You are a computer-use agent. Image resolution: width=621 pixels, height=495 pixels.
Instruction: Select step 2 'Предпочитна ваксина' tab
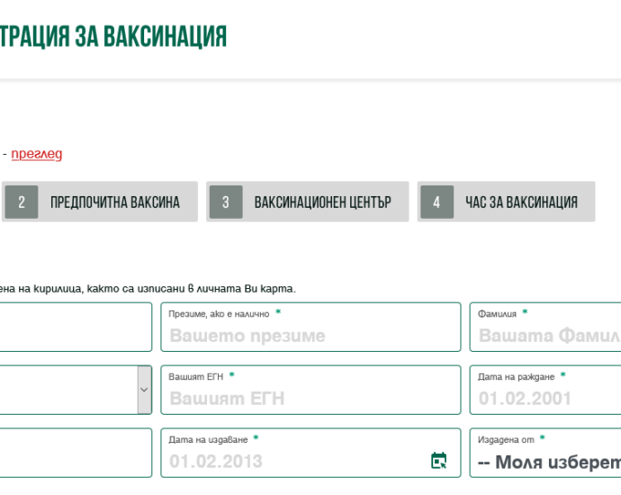coord(100,202)
